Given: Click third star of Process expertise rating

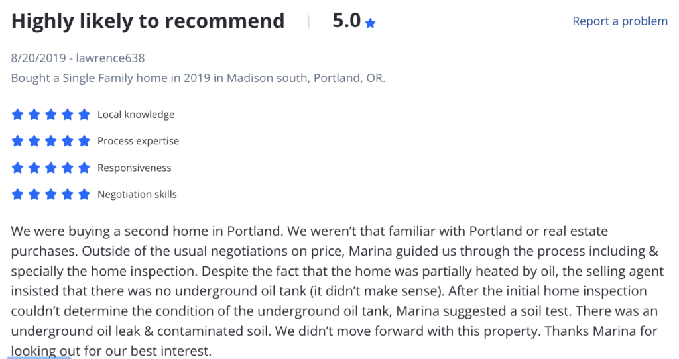Looking at the screenshot, I should coord(50,141).
